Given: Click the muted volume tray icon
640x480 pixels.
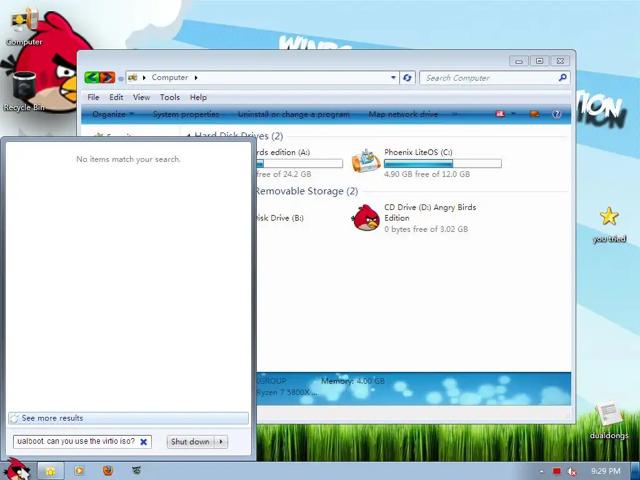Looking at the screenshot, I should click(572, 471).
